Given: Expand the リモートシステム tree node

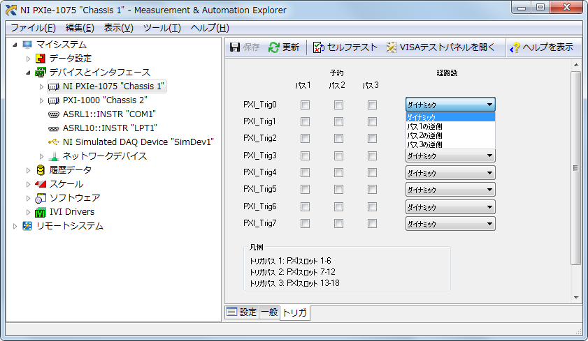Looking at the screenshot, I should (15, 226).
